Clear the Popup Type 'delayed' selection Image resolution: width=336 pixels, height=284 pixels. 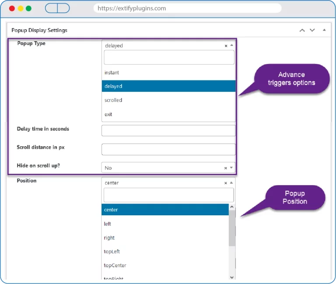226,46
